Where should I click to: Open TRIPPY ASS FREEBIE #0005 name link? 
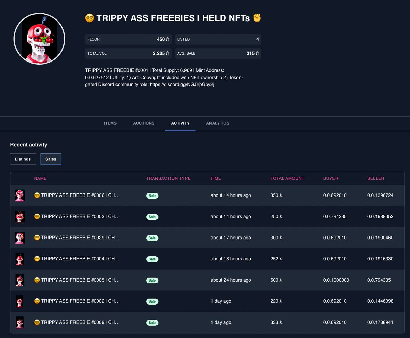(77, 280)
